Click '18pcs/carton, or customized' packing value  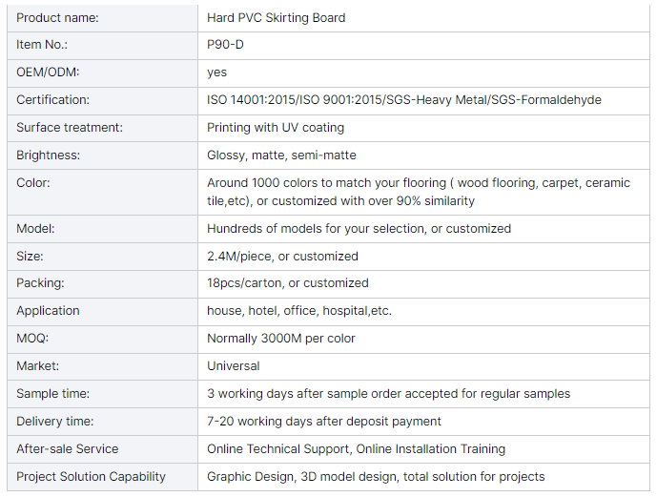287,283
